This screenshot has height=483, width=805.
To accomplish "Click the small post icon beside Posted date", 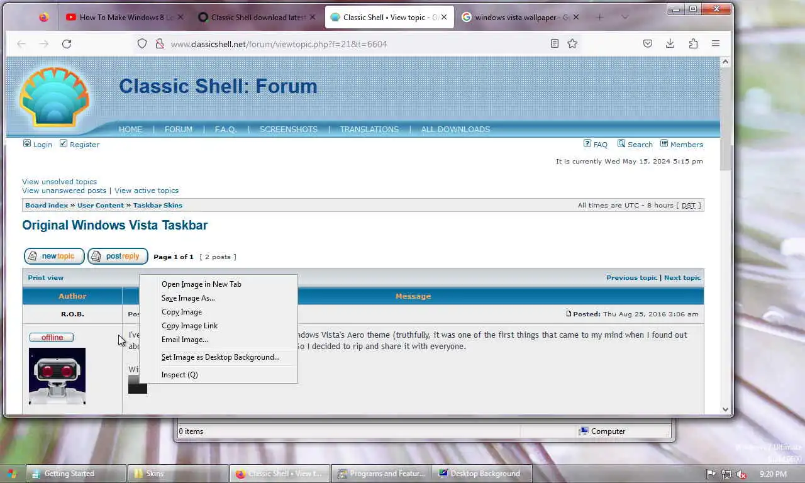I will [x=569, y=314].
